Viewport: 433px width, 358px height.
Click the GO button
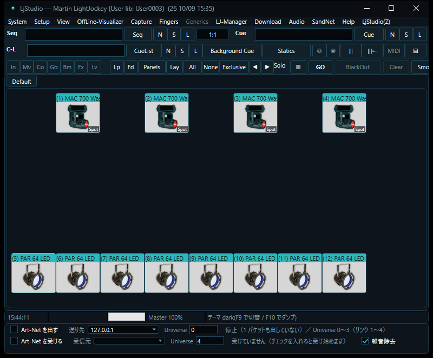tap(320, 67)
